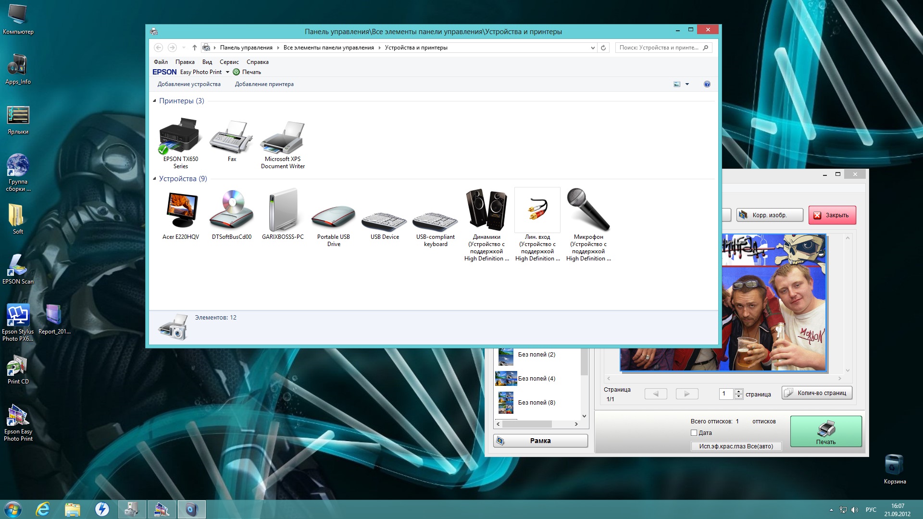Select the Fax printer icon
Screen dimensions: 923x519
coord(232,141)
